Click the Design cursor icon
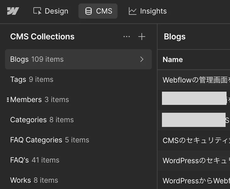 click(x=37, y=11)
